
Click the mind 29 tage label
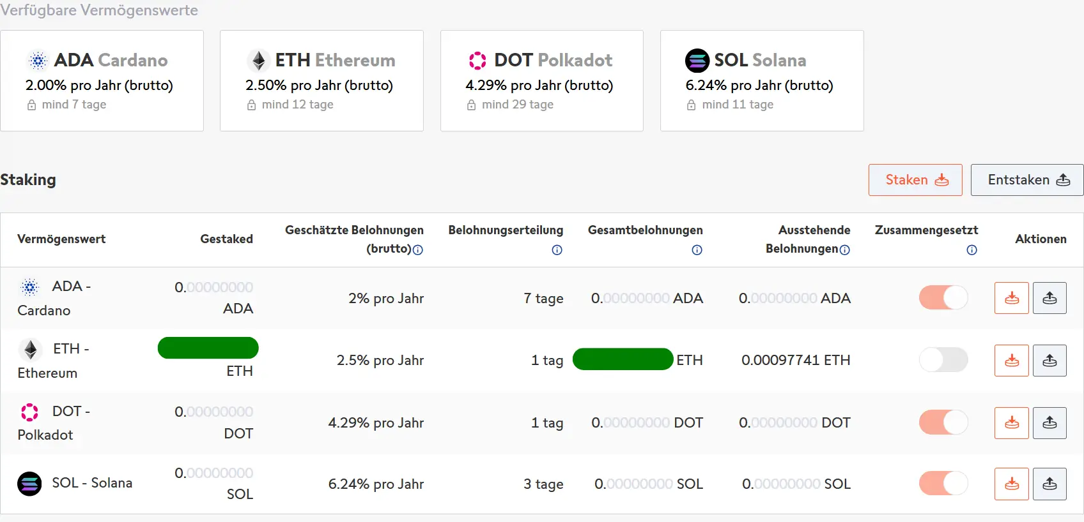[518, 105]
